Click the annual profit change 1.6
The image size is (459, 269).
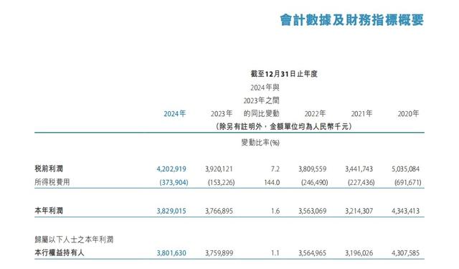(275, 211)
